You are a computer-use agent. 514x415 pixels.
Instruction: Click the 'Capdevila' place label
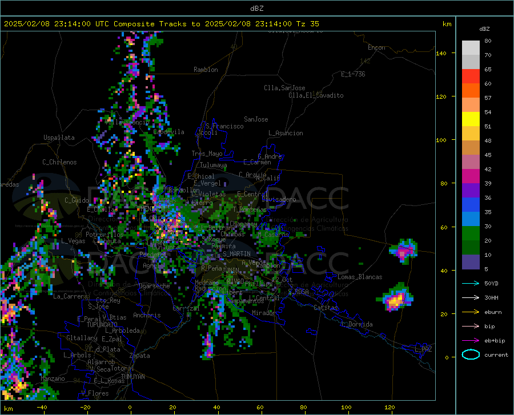pyautogui.click(x=168, y=132)
